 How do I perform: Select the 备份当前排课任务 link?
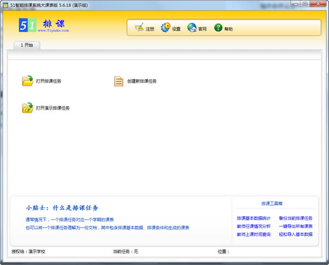pos(295,218)
